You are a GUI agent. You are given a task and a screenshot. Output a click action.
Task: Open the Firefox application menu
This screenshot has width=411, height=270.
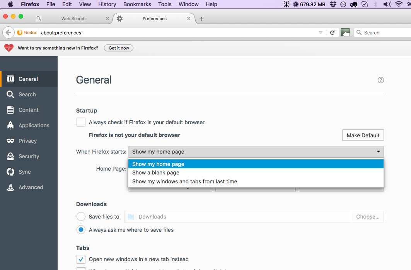point(30,4)
